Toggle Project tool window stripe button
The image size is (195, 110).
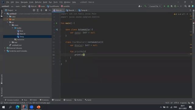tap(2, 13)
